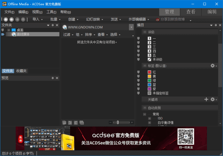Toggle easy-select marker for 紫 label
The height and width of the screenshot is (156, 223).
tap(138, 89)
